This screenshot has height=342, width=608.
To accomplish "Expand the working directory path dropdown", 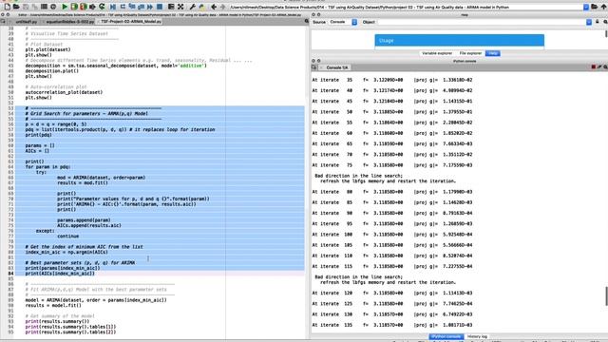I will pos(586,7).
